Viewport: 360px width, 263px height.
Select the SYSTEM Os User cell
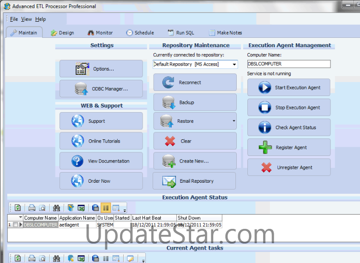pos(105,225)
